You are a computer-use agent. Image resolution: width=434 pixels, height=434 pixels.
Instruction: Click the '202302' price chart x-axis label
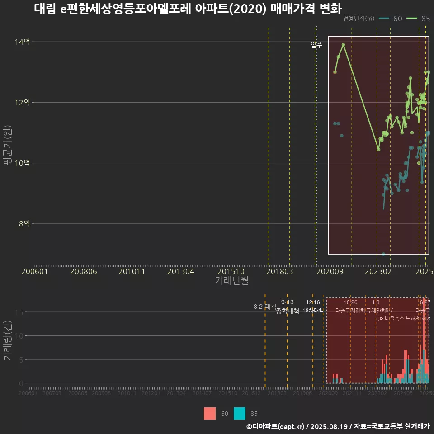(378, 271)
